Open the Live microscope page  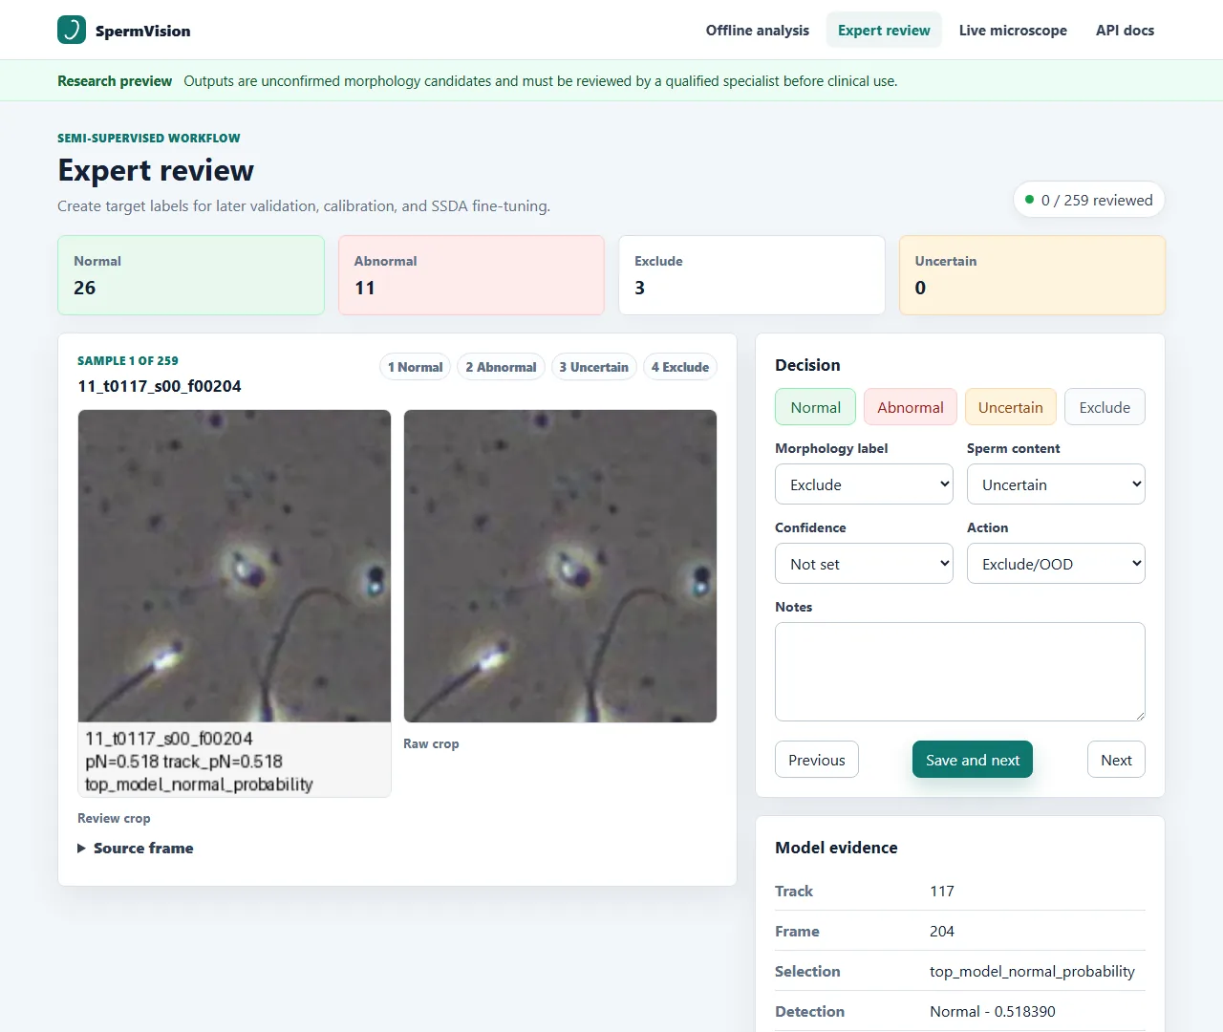[1013, 31]
